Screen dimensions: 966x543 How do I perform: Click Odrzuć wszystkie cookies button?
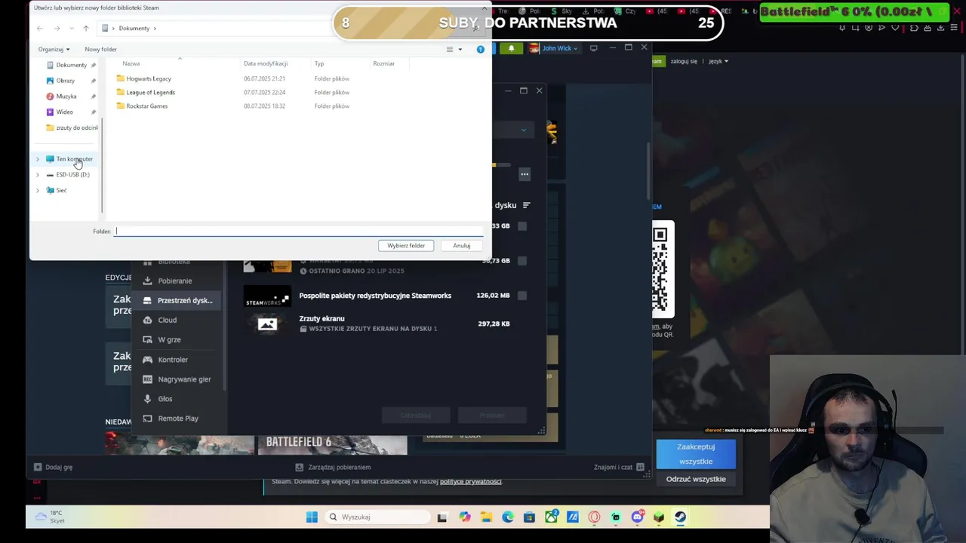(x=696, y=479)
